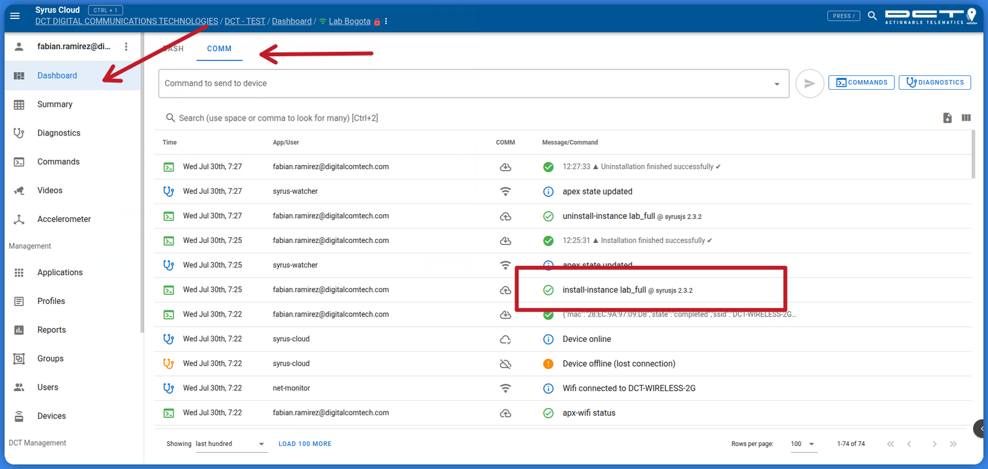
Task: Expand the command field dropdown arrow
Action: tap(777, 84)
